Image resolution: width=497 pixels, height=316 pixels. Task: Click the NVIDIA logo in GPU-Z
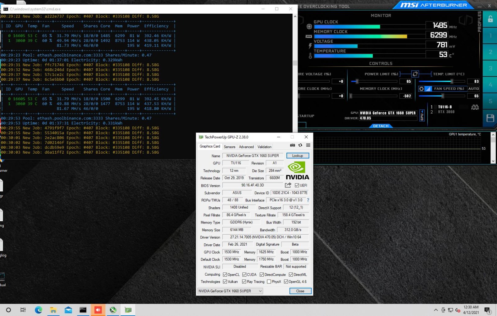tap(298, 170)
